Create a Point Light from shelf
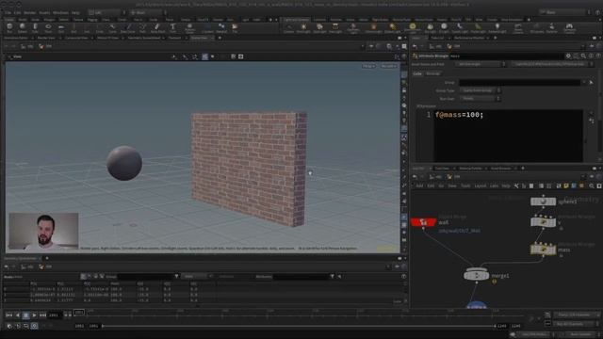This screenshot has height=339, width=603. (303, 27)
